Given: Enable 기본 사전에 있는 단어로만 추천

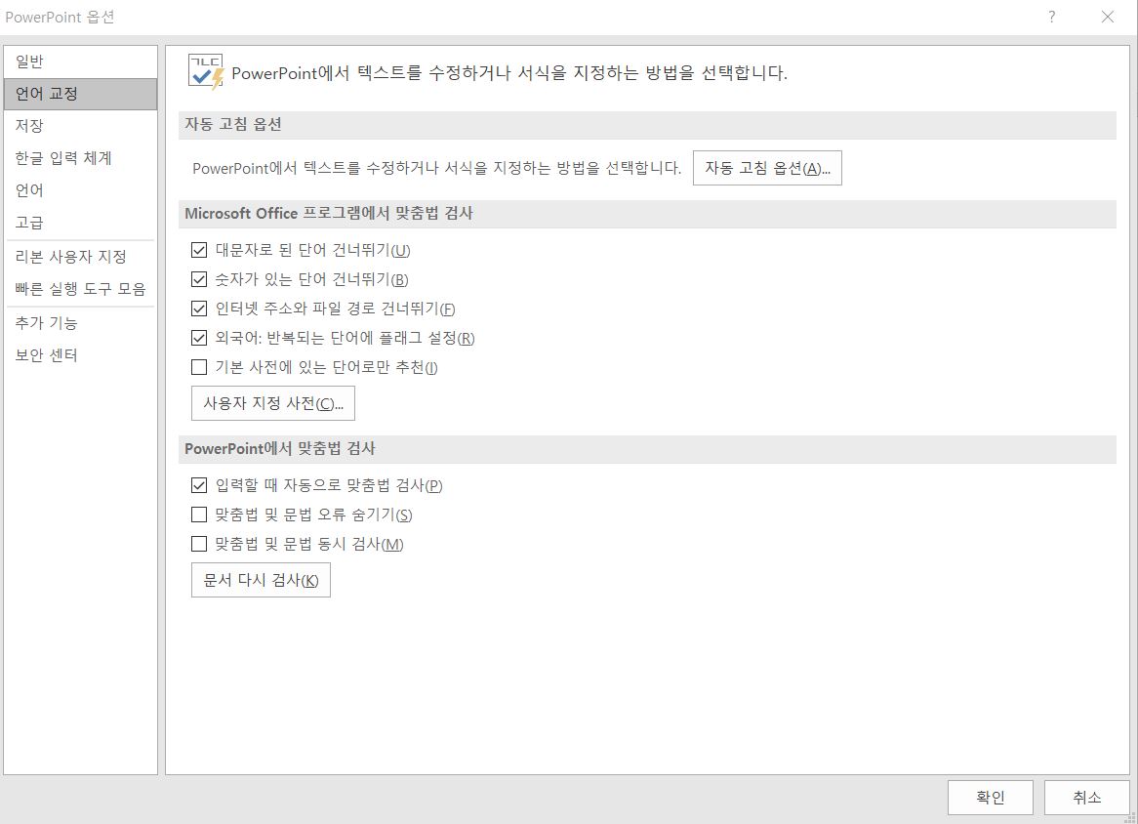Looking at the screenshot, I should click(x=199, y=367).
